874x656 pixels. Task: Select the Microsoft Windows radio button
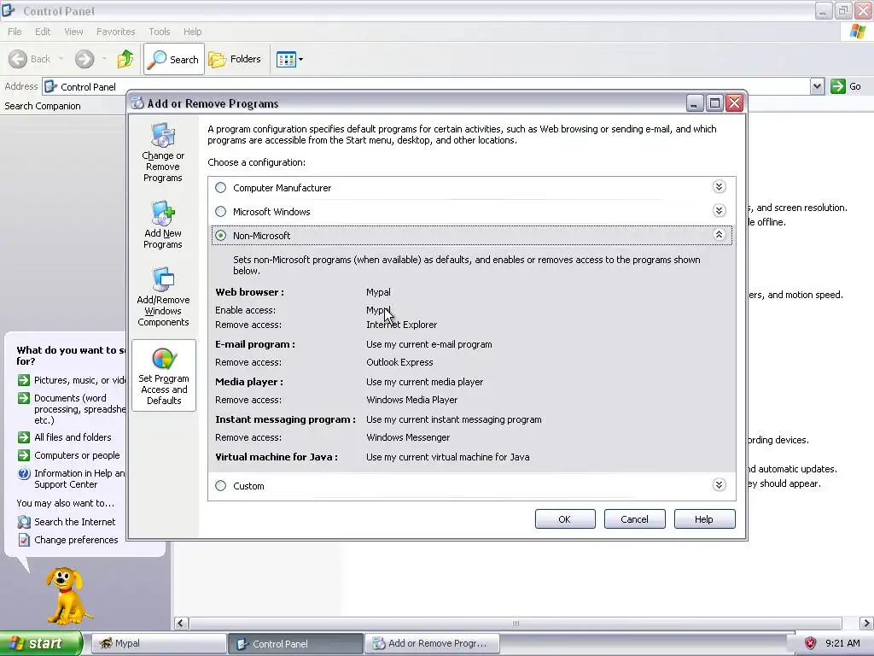[x=221, y=212]
